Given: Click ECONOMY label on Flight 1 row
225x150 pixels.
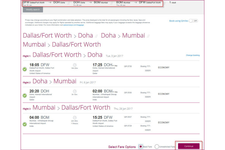Looking at the screenshot, I should click(163, 67).
